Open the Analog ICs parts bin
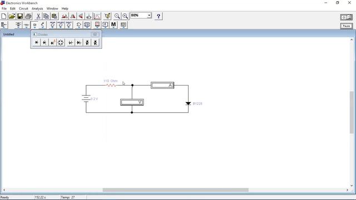Image resolution: width=356 pixels, height=200 pixels. point(52,25)
